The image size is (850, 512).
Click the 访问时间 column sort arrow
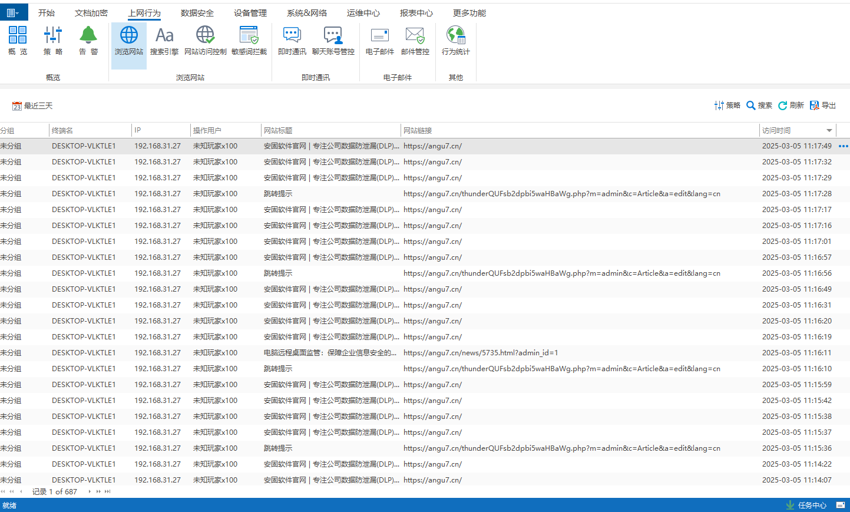coord(829,131)
